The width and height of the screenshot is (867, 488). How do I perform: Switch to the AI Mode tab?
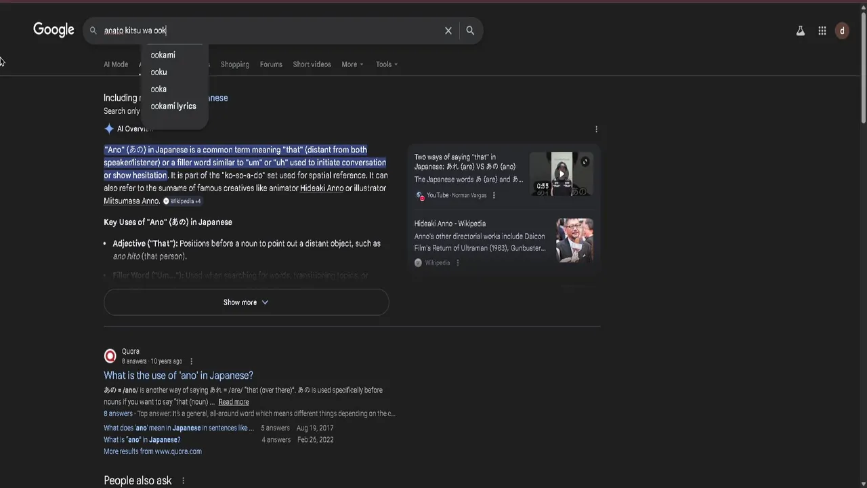[116, 64]
